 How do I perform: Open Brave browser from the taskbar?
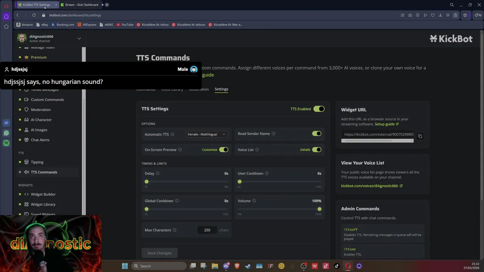pos(237,266)
